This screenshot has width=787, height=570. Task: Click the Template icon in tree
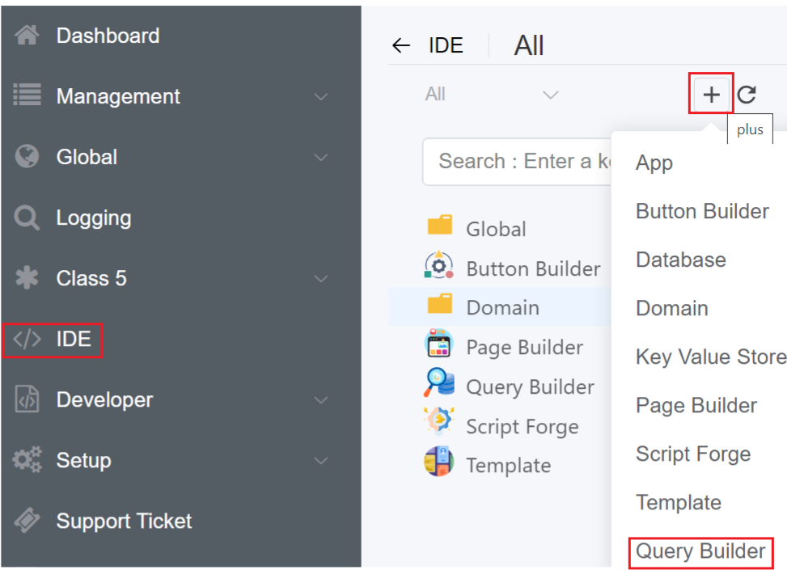tap(439, 462)
